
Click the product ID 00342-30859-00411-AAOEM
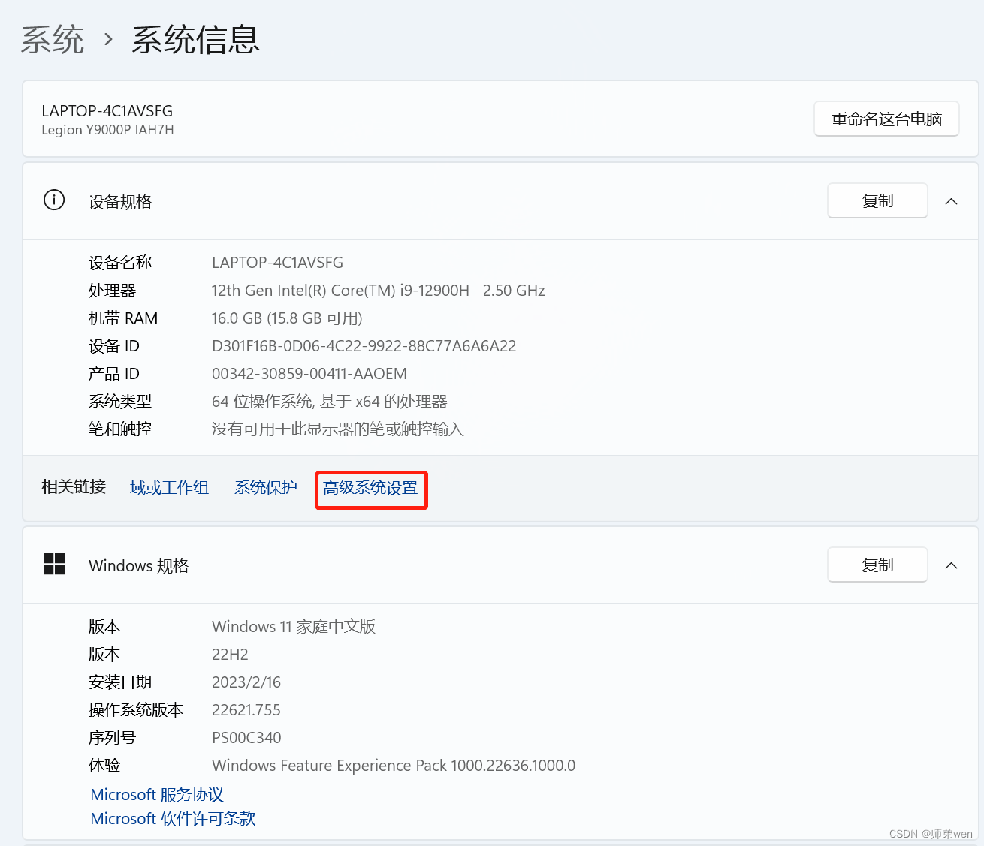click(x=309, y=374)
